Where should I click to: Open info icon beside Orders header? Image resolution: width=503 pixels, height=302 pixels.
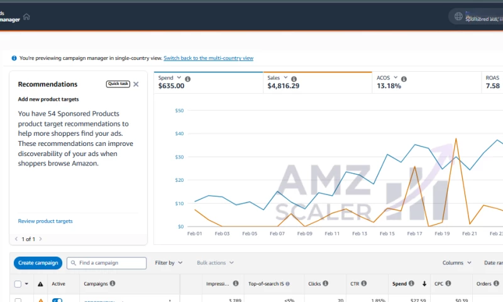click(x=496, y=283)
